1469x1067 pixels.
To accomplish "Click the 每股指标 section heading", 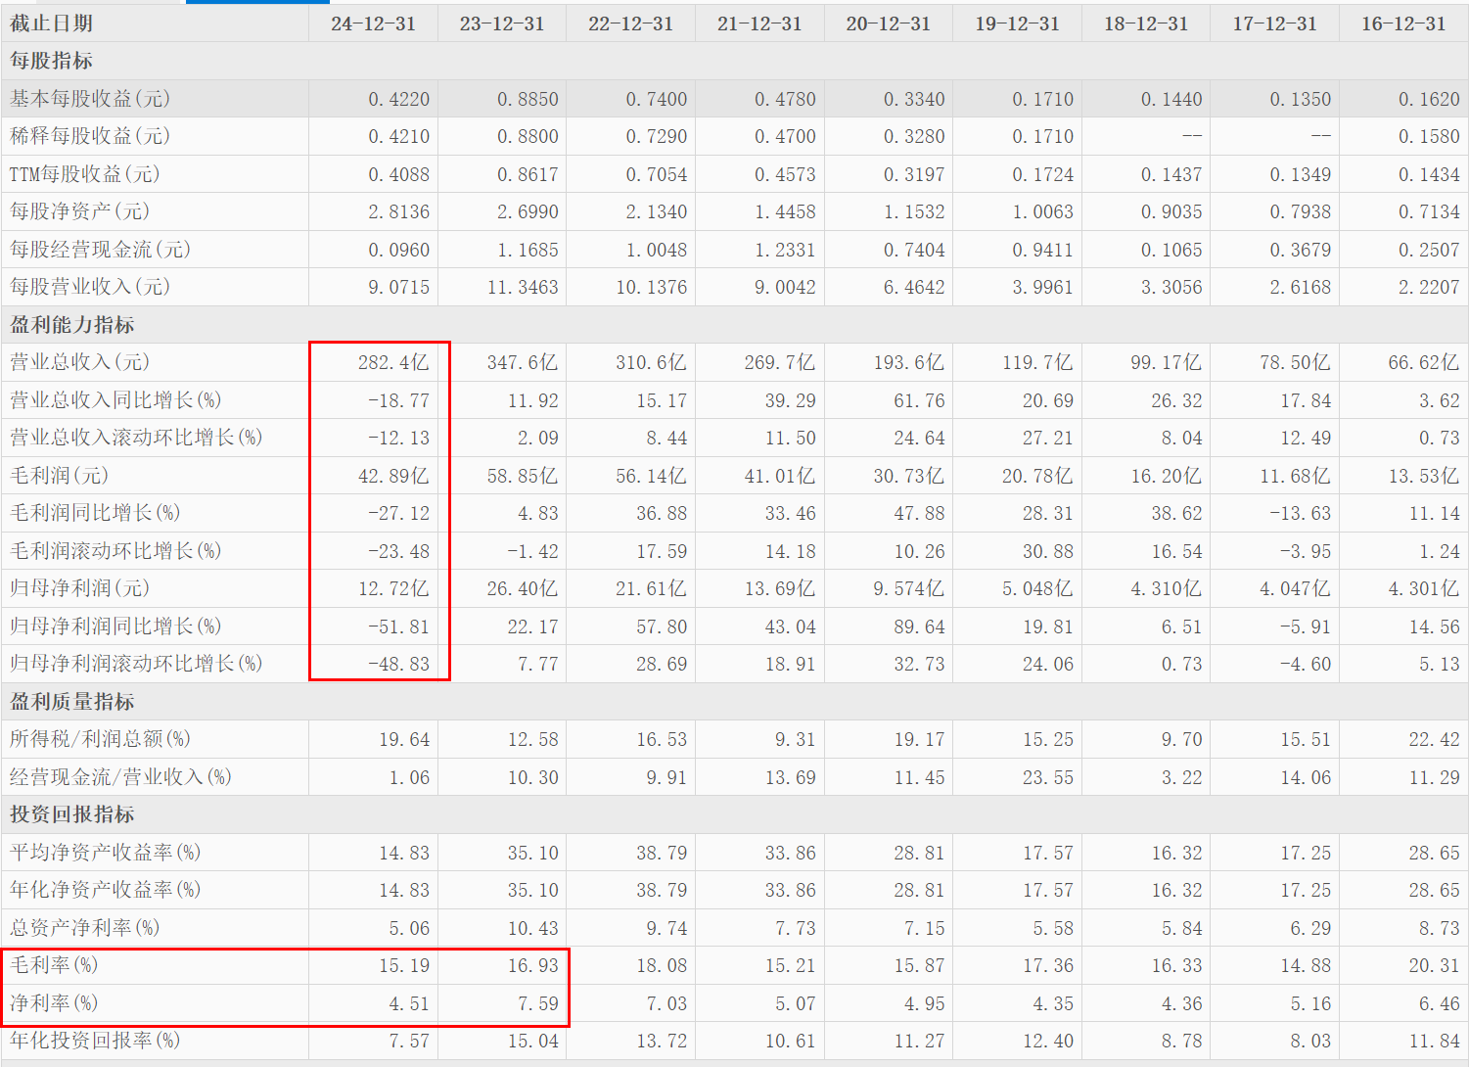I will click(51, 61).
